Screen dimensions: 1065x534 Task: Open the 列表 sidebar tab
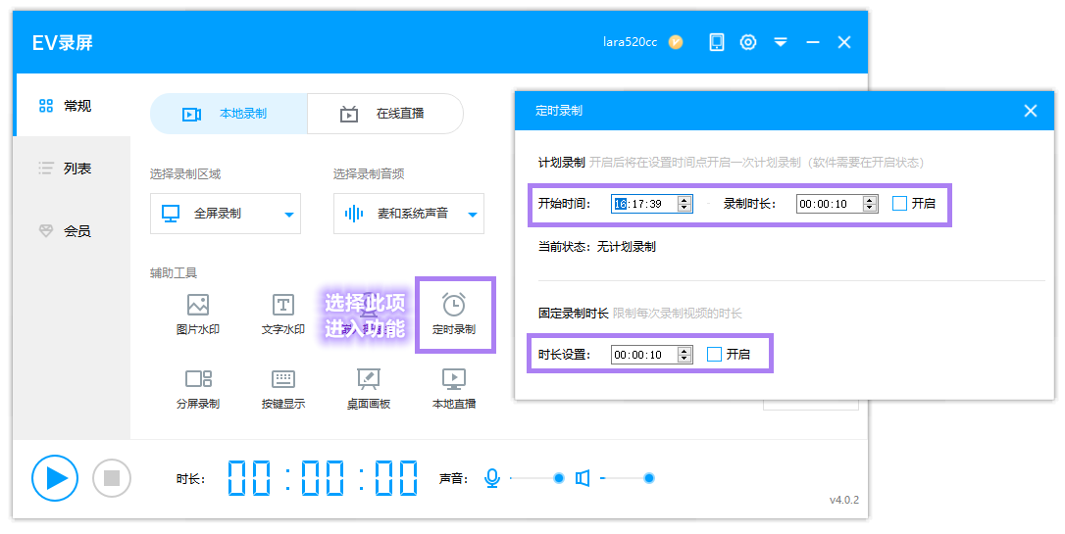click(71, 169)
